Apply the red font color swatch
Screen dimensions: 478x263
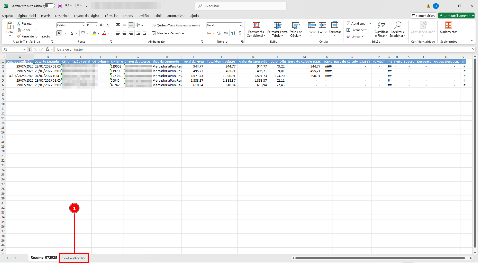(104, 33)
